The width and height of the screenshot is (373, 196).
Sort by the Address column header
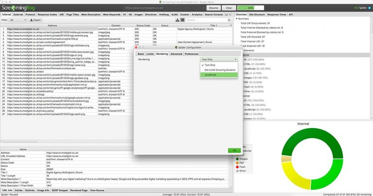point(52,25)
